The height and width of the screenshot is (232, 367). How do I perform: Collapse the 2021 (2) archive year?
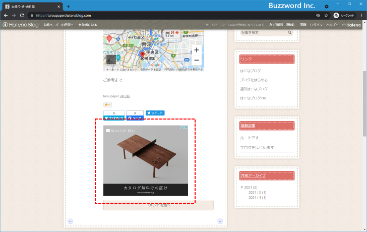pyautogui.click(x=242, y=187)
